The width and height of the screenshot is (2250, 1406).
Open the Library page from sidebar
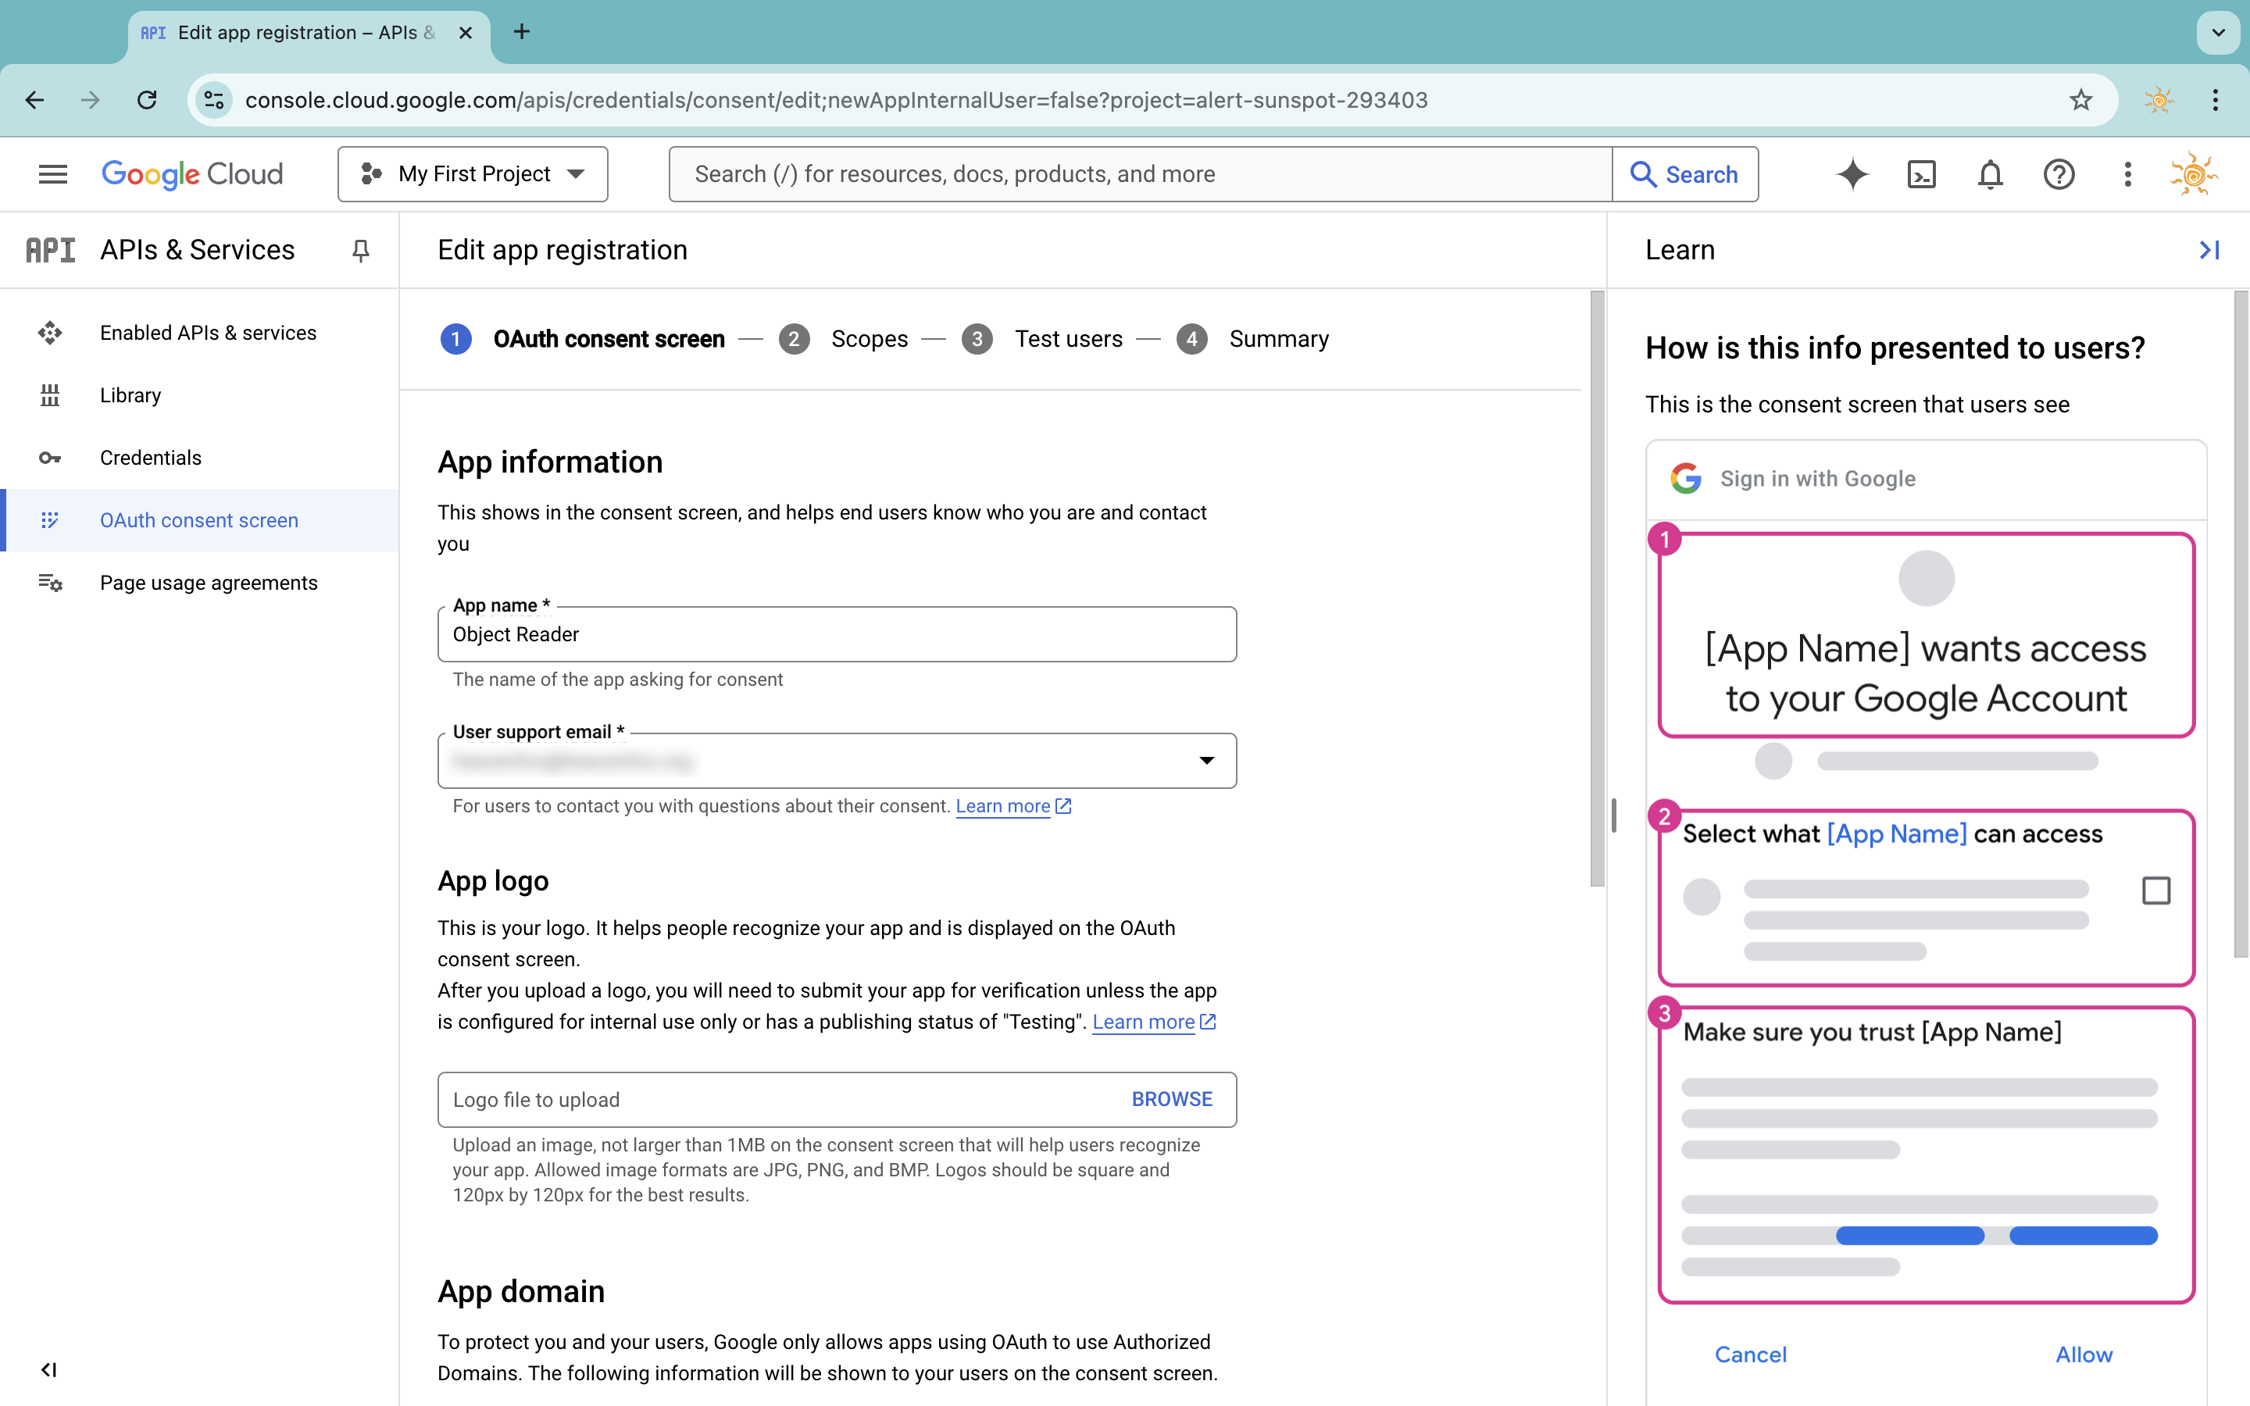pyautogui.click(x=129, y=395)
